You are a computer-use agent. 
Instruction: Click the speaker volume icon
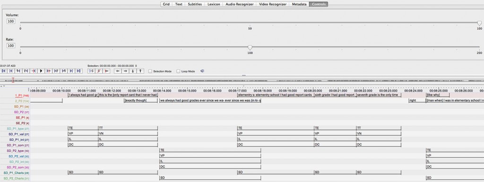point(202,71)
